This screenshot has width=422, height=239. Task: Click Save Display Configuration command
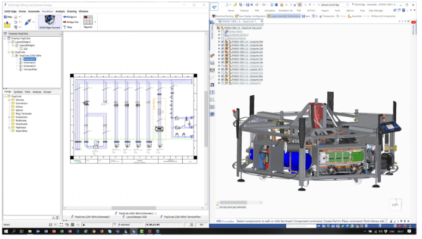[251, 16]
